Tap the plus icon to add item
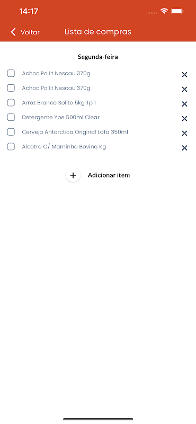196x424 pixels. [x=73, y=175]
